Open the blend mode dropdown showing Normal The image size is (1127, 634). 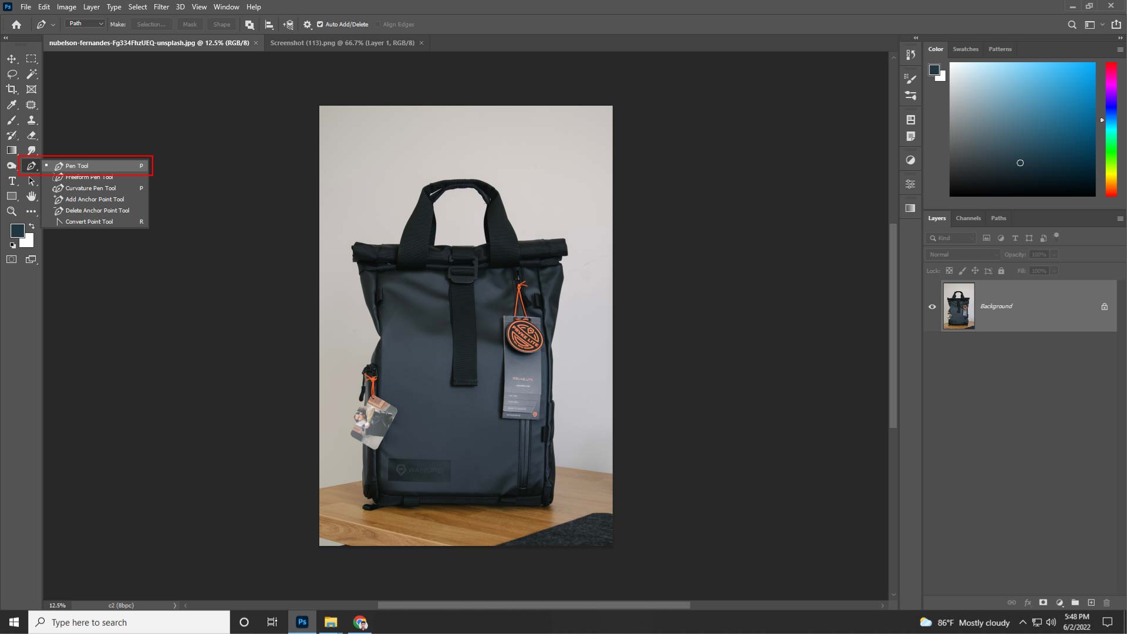tap(963, 254)
